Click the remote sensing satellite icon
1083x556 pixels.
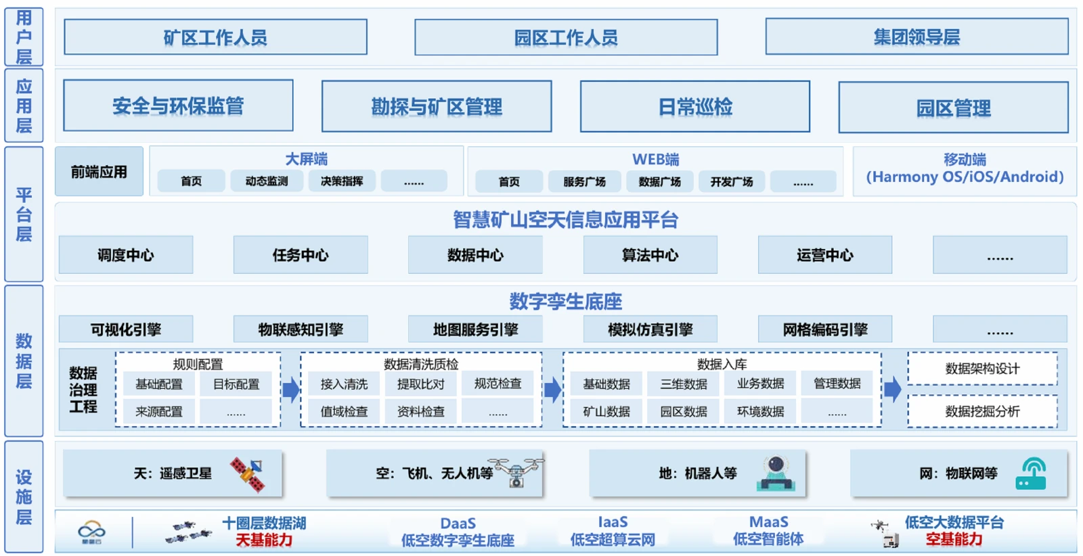click(247, 474)
